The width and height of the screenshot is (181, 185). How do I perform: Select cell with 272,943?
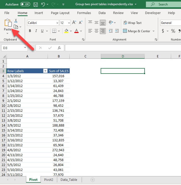coord(59,150)
